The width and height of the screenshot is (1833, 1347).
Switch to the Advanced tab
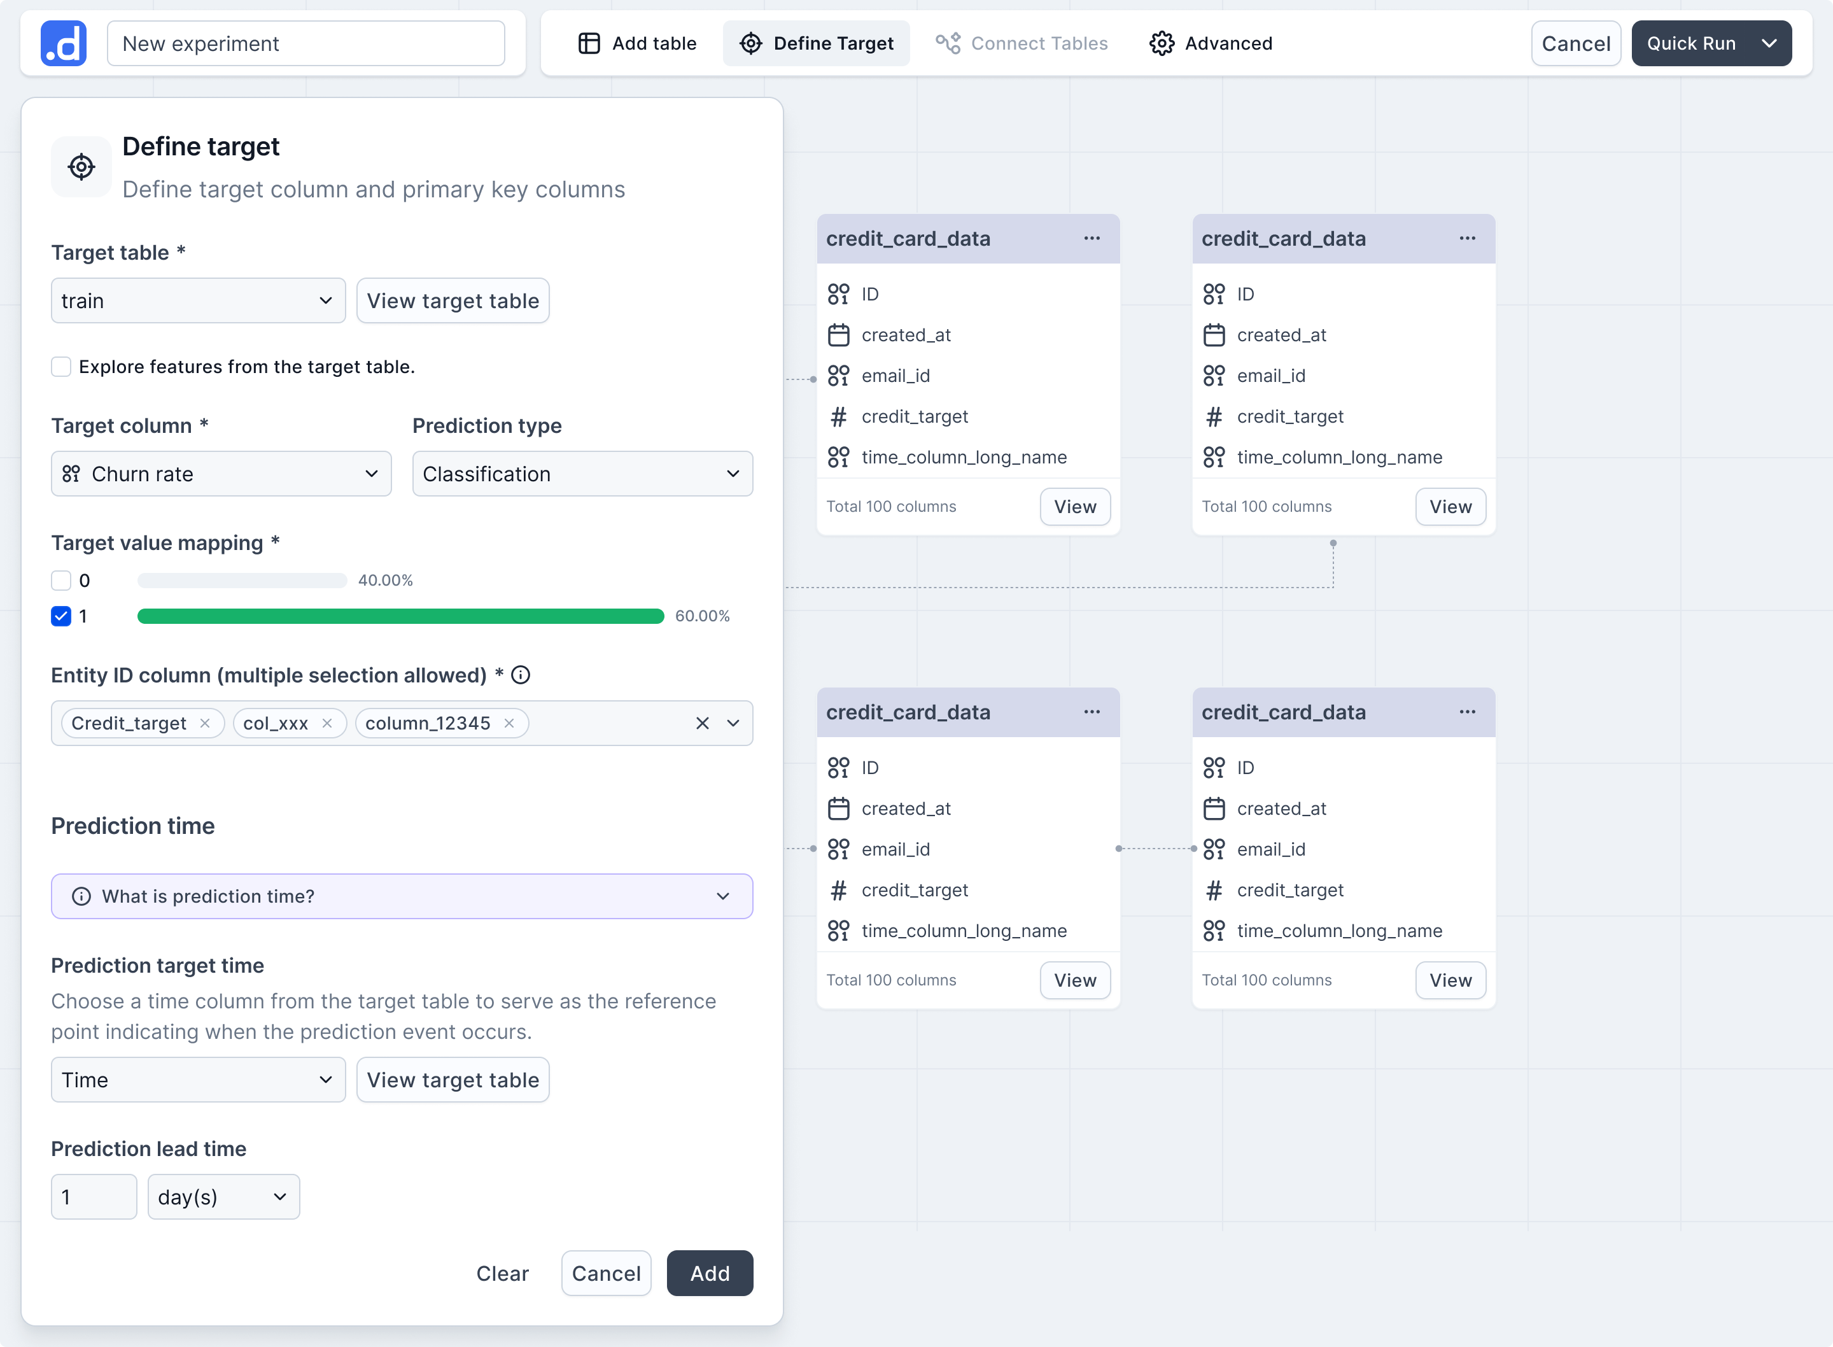(x=1211, y=43)
